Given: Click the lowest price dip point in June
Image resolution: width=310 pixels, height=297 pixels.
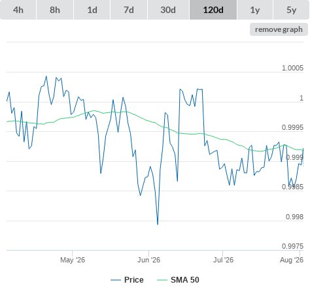Looking at the screenshot, I should 158,224.
